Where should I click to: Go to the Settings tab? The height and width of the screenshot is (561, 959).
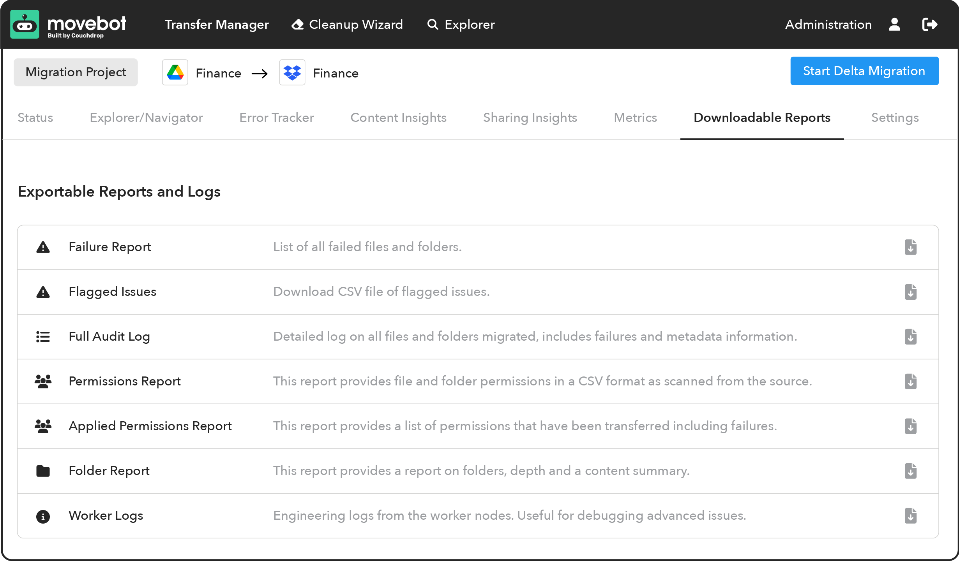(895, 118)
